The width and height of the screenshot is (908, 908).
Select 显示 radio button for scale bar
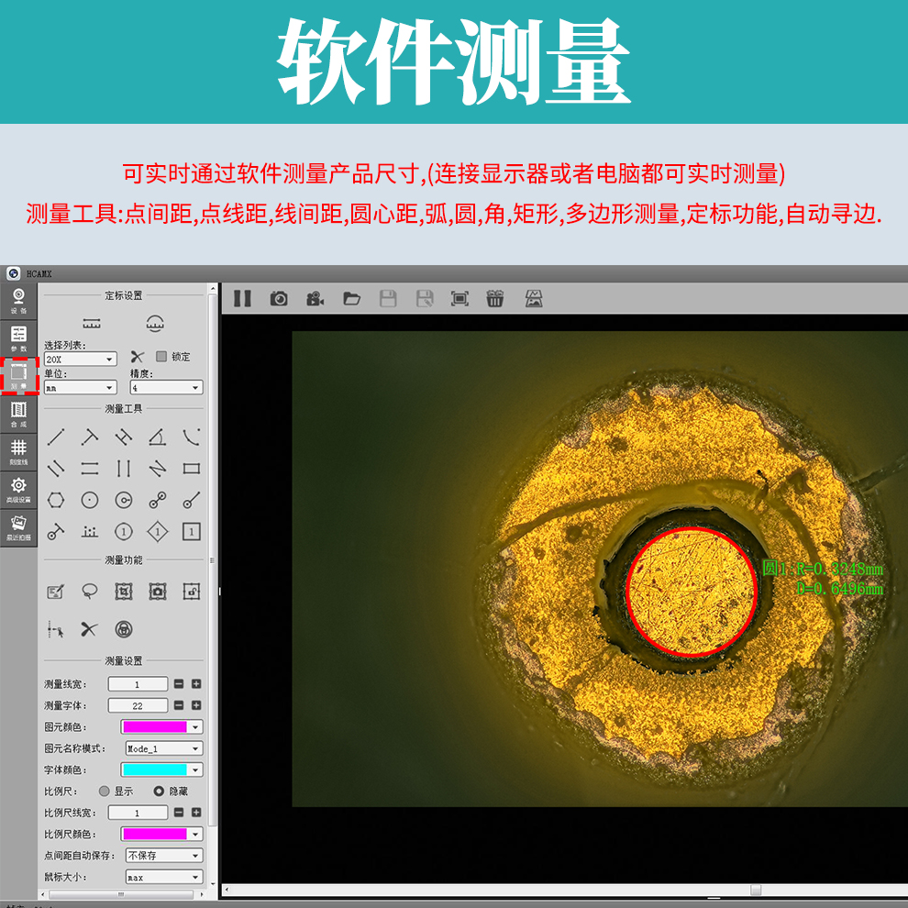105,791
